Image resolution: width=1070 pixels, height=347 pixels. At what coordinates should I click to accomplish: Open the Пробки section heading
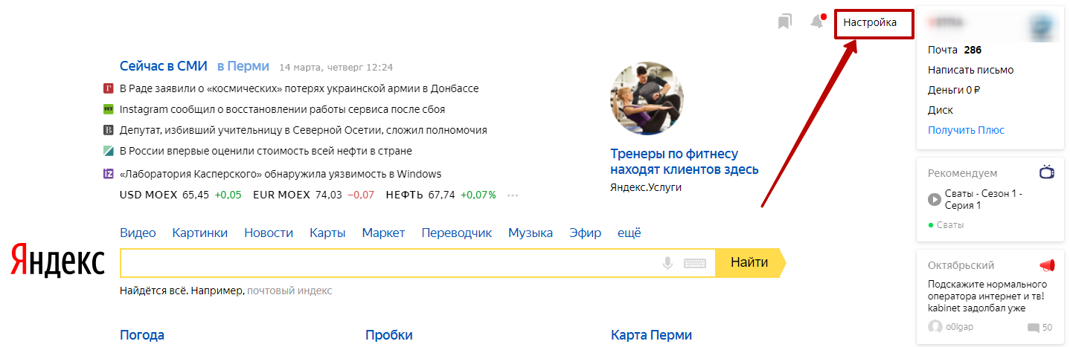pyautogui.click(x=388, y=335)
